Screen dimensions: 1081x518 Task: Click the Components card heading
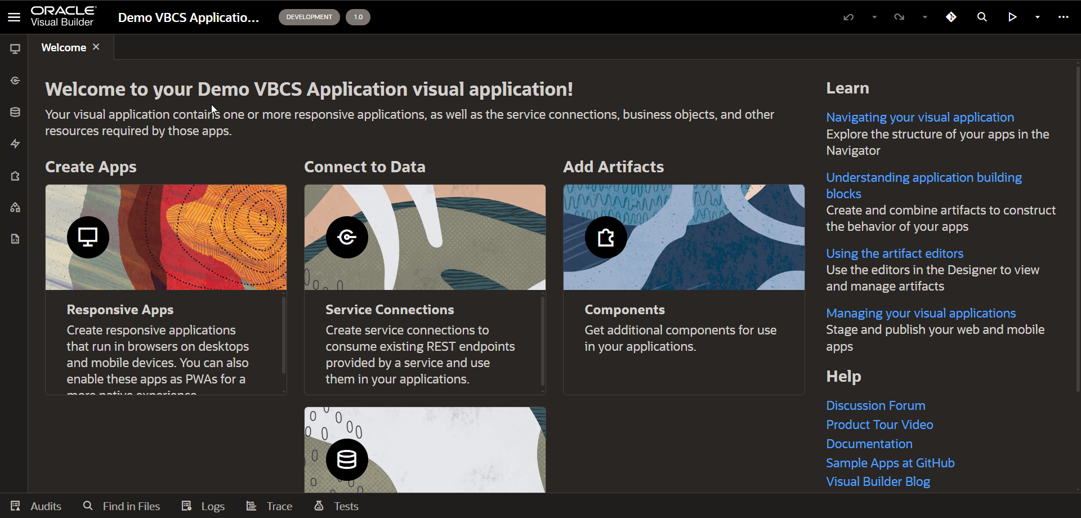[624, 310]
